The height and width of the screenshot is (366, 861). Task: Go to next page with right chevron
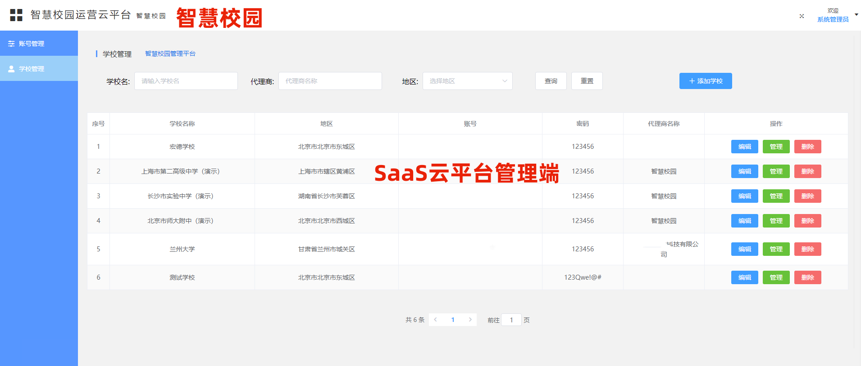pos(470,320)
